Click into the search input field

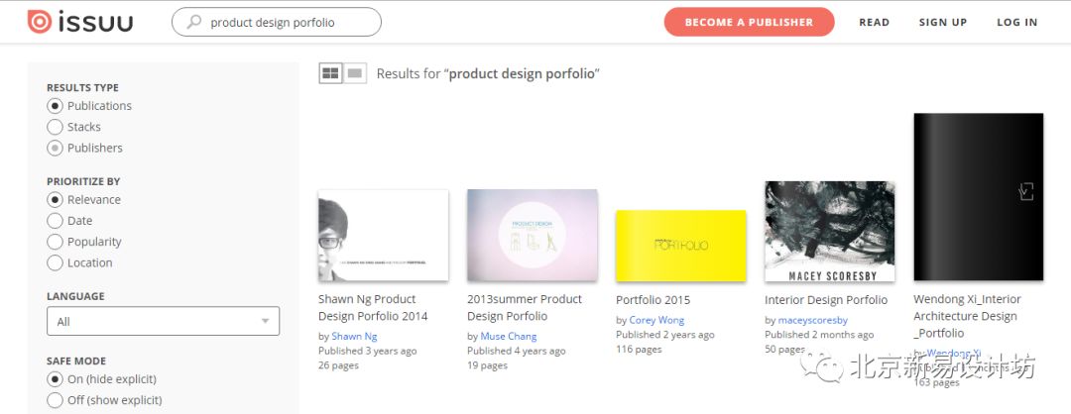[x=288, y=22]
